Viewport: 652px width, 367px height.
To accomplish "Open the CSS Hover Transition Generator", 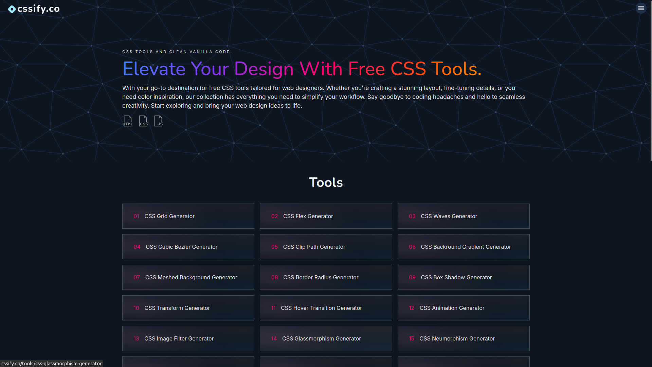I will pyautogui.click(x=326, y=308).
